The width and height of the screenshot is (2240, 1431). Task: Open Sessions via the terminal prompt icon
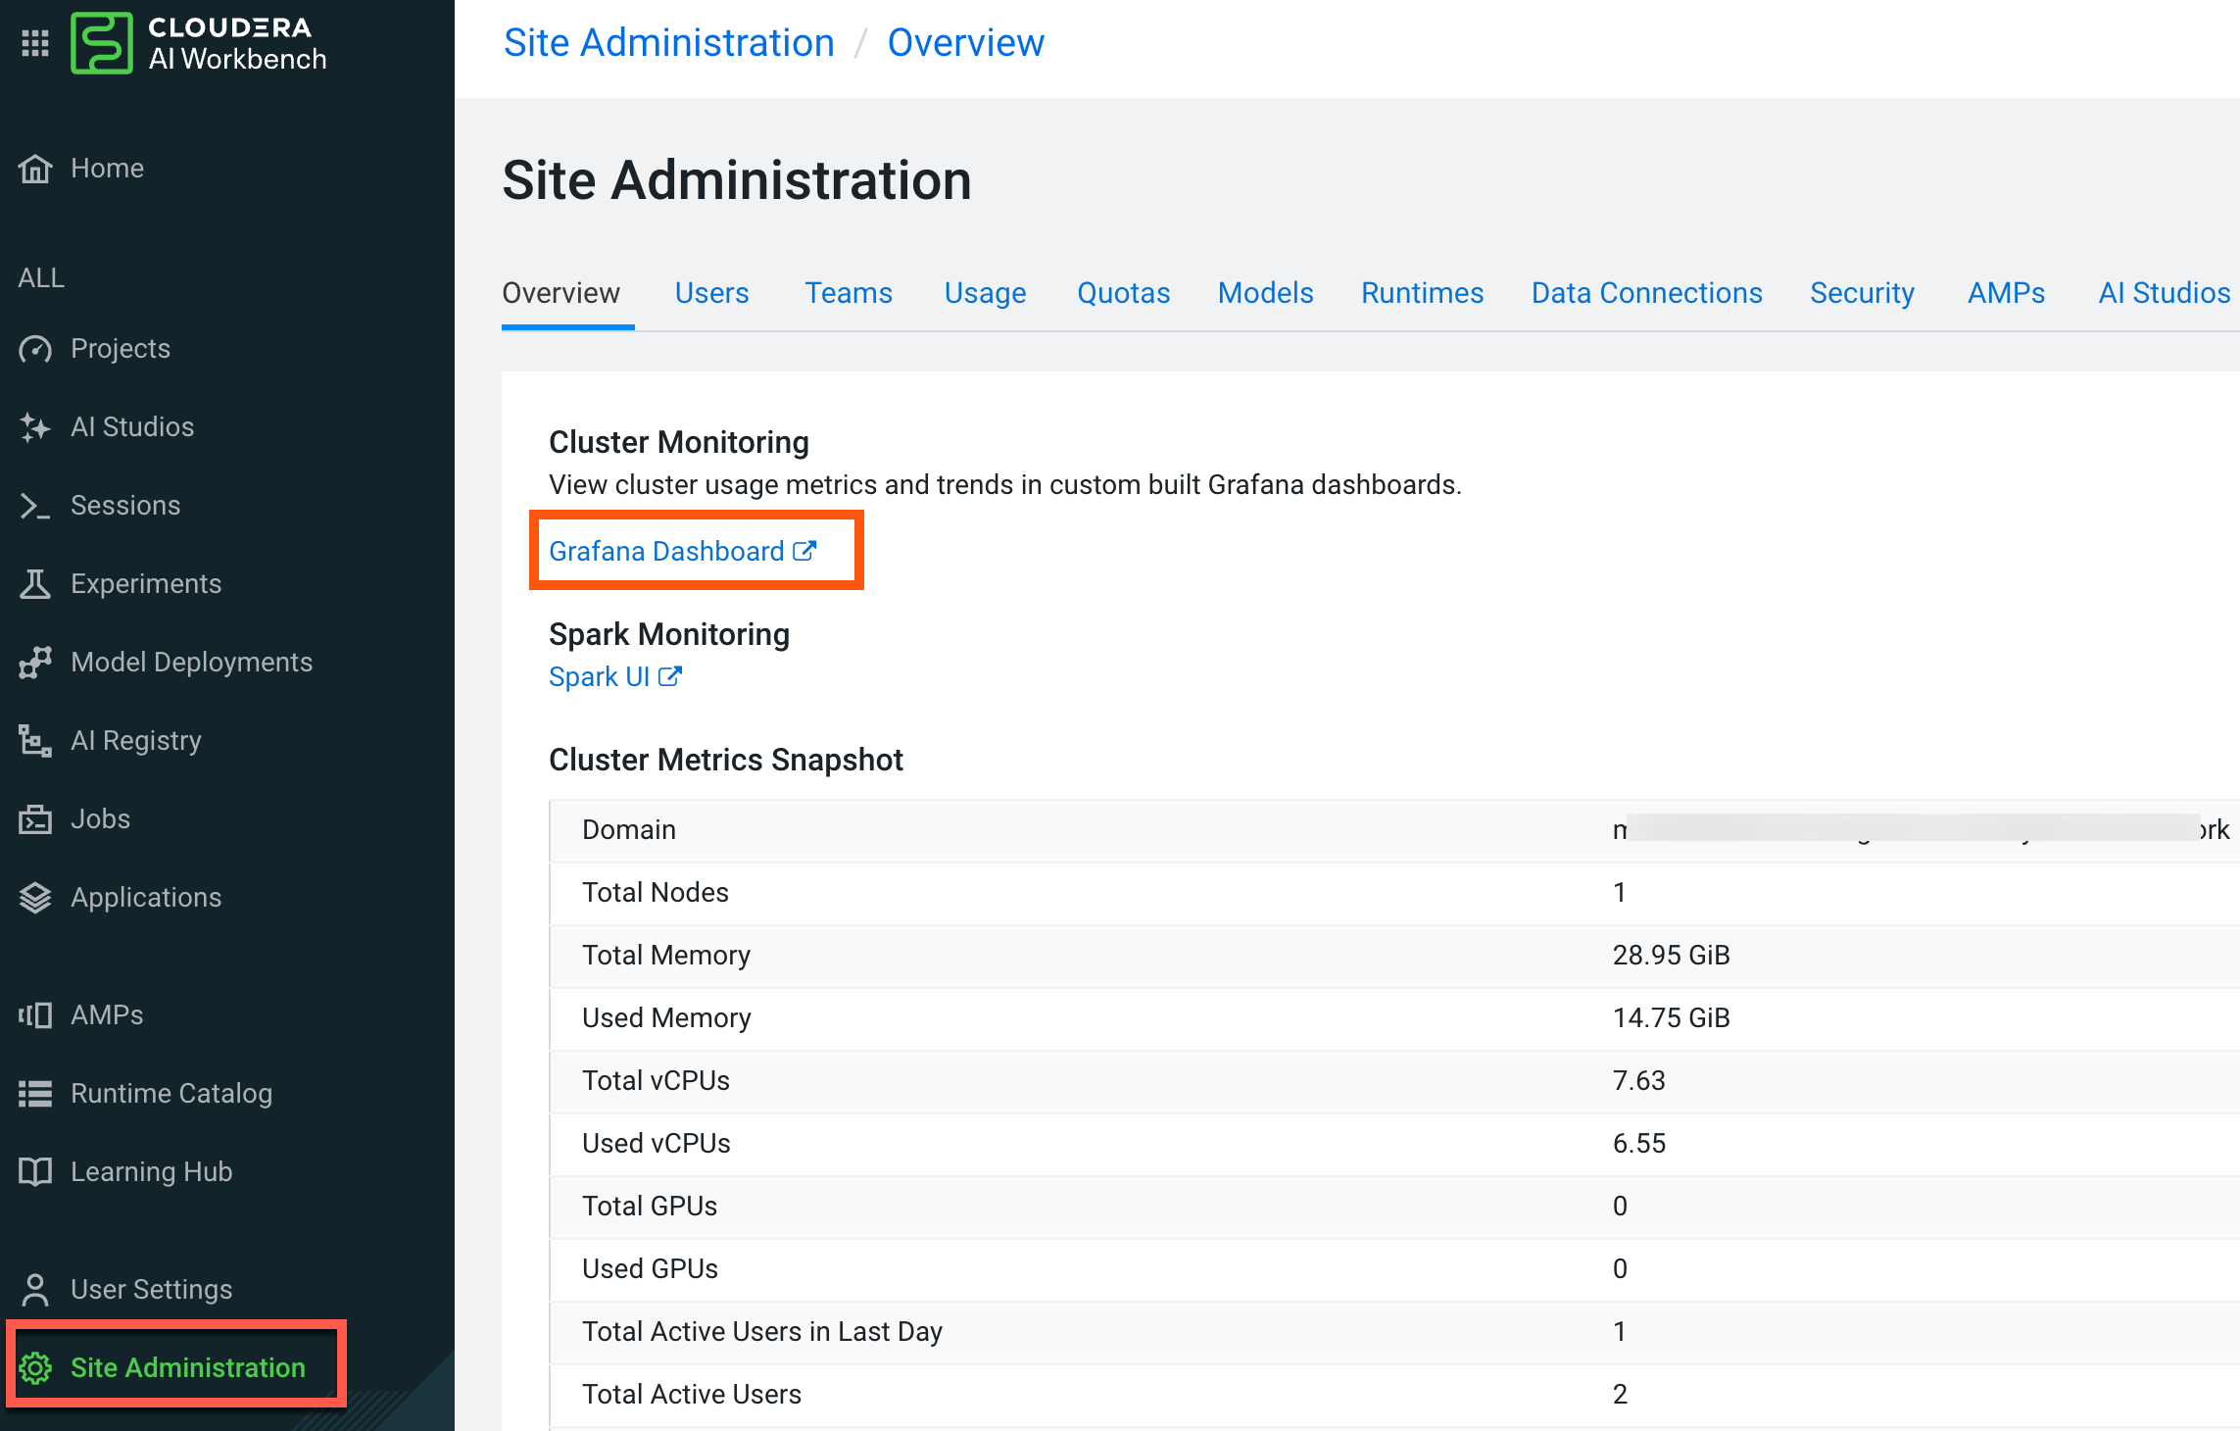point(35,506)
